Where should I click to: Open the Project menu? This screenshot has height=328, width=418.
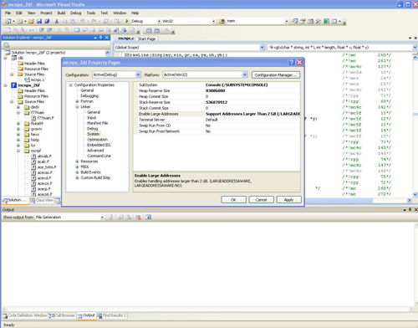[x=46, y=13]
